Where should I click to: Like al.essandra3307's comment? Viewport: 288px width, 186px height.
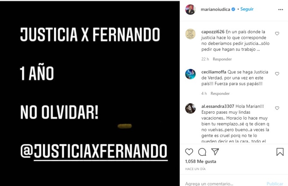click(277, 108)
